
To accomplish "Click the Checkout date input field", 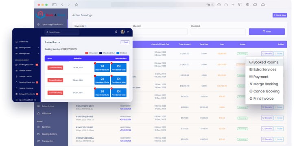I will click(218, 32).
